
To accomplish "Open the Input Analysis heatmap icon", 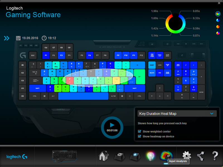I will pyautogui.click(x=166, y=155).
